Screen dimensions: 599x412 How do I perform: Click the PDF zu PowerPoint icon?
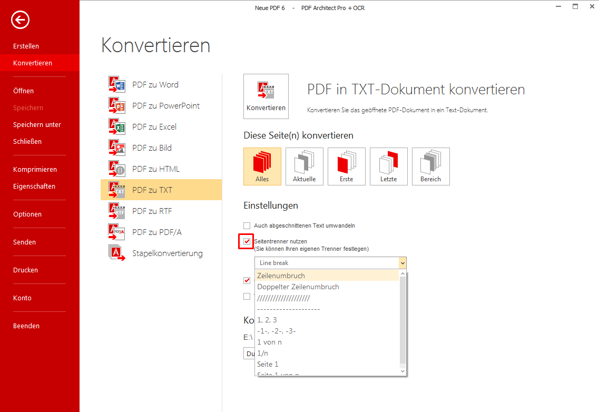117,105
